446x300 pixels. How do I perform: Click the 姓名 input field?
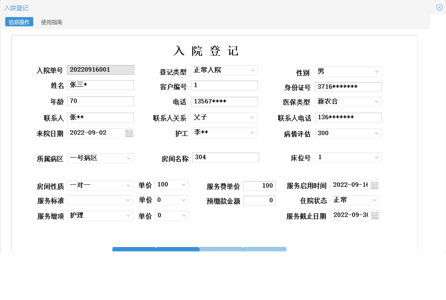point(100,85)
